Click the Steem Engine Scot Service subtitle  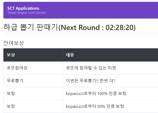pos(27,13)
